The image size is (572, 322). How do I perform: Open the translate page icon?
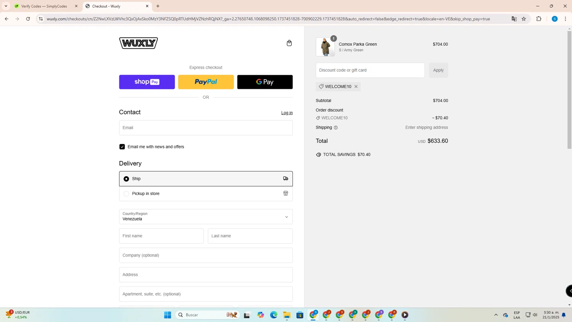tap(514, 19)
